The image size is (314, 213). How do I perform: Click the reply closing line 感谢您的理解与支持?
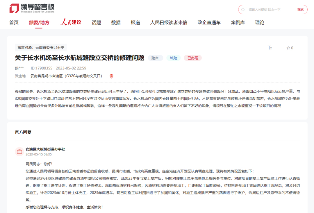pyautogui.click(x=64, y=207)
